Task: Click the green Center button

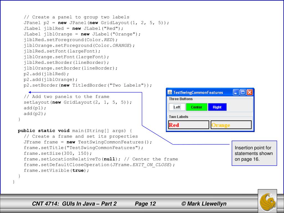Action: click(x=197, y=107)
